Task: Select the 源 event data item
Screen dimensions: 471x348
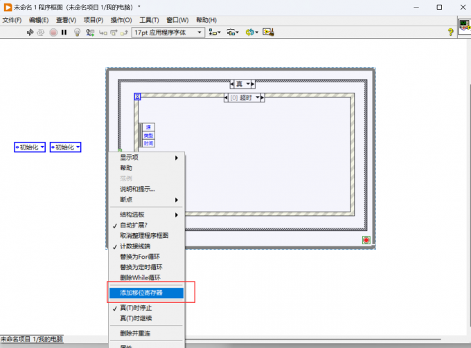Action: [148, 127]
